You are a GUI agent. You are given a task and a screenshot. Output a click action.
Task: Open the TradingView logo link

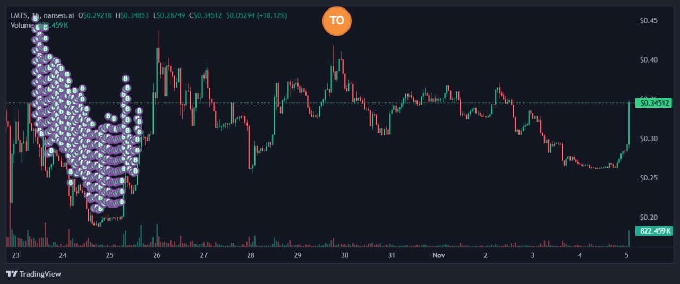point(33,274)
